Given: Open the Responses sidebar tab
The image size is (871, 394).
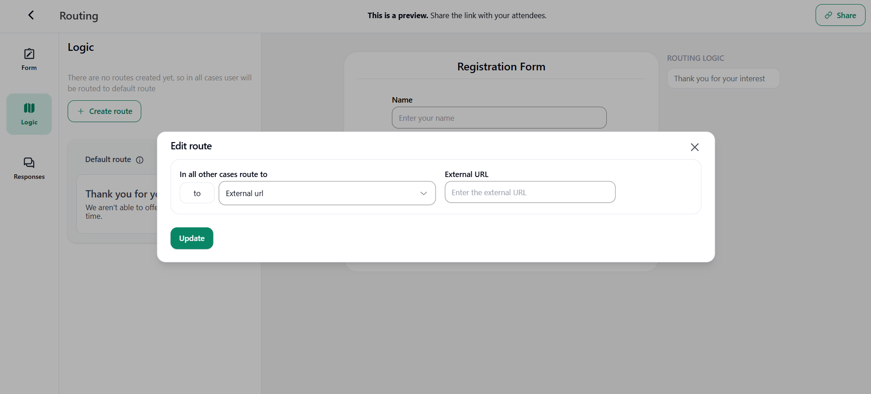Looking at the screenshot, I should (x=29, y=168).
